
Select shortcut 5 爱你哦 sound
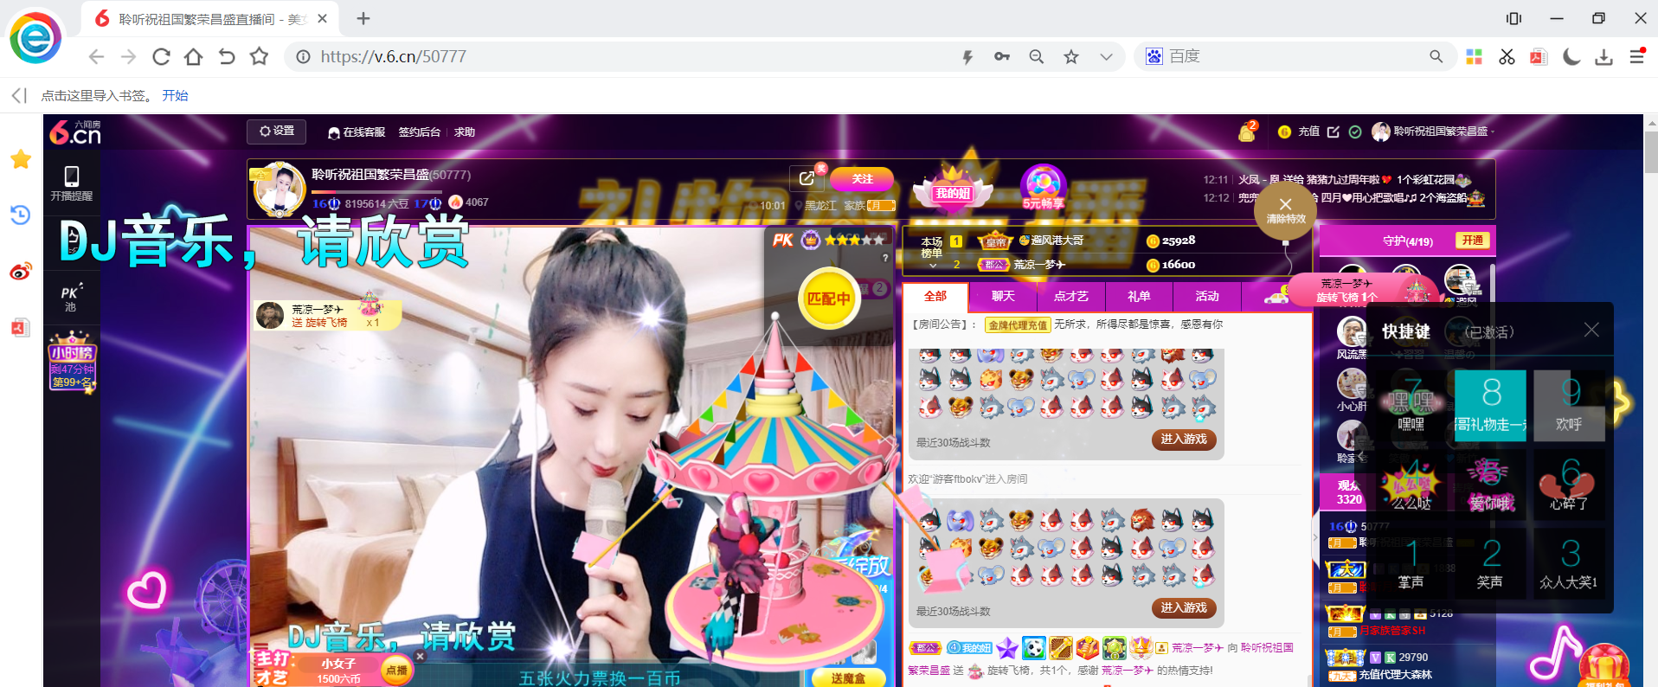pyautogui.click(x=1490, y=484)
